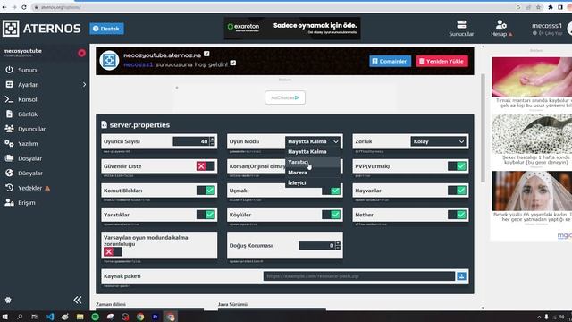The image size is (572, 322).
Task: Open the foot ad thumbnail
Action: [532, 77]
